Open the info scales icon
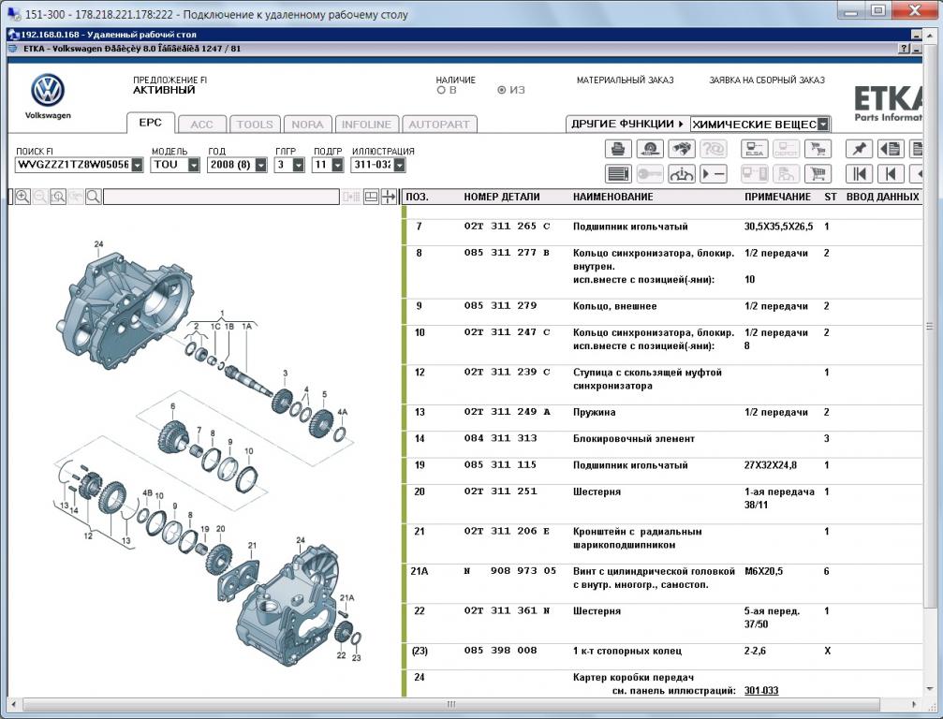This screenshot has width=943, height=719. pos(682,174)
